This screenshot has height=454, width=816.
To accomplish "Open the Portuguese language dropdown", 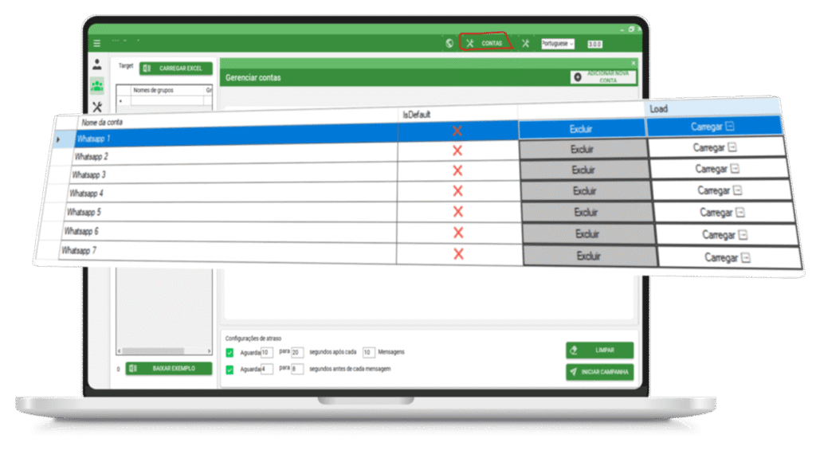I will point(559,43).
